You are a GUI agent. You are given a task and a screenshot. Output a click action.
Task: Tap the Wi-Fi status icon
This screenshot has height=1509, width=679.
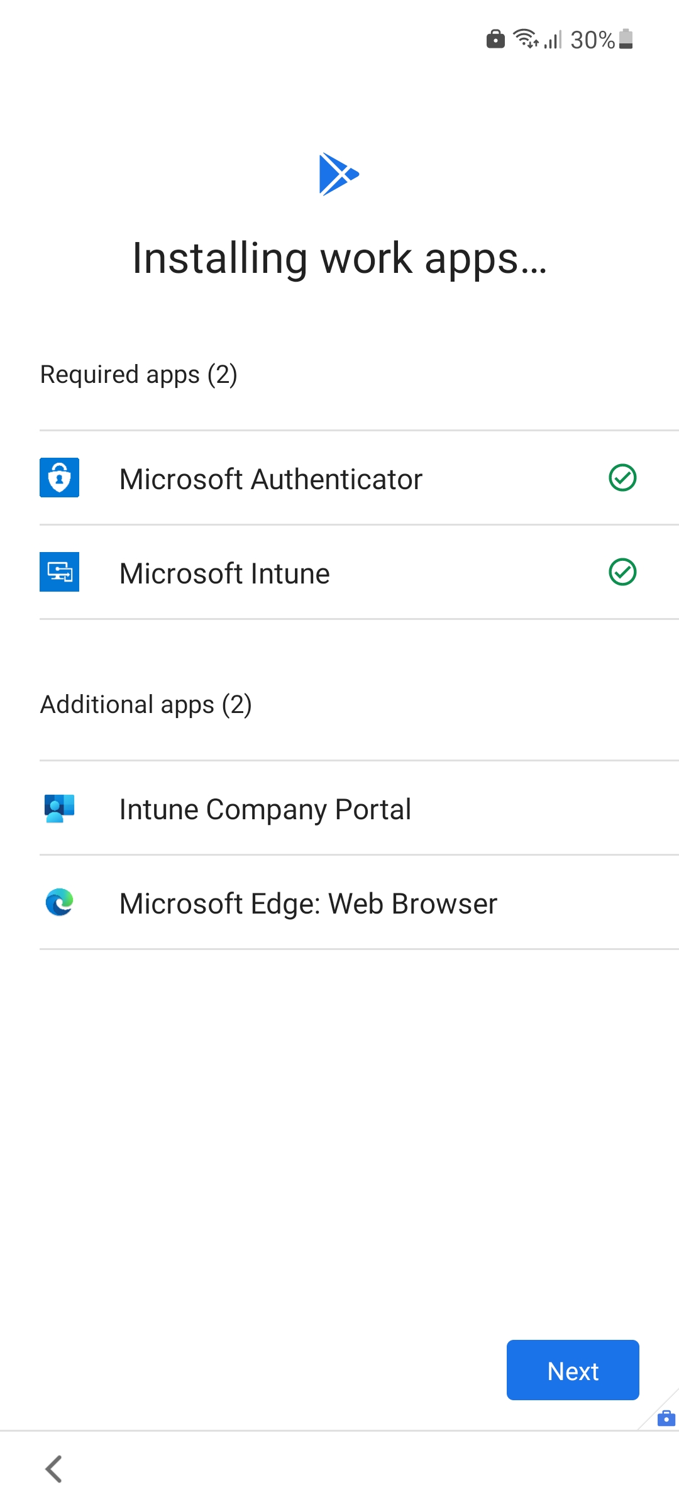tap(526, 39)
